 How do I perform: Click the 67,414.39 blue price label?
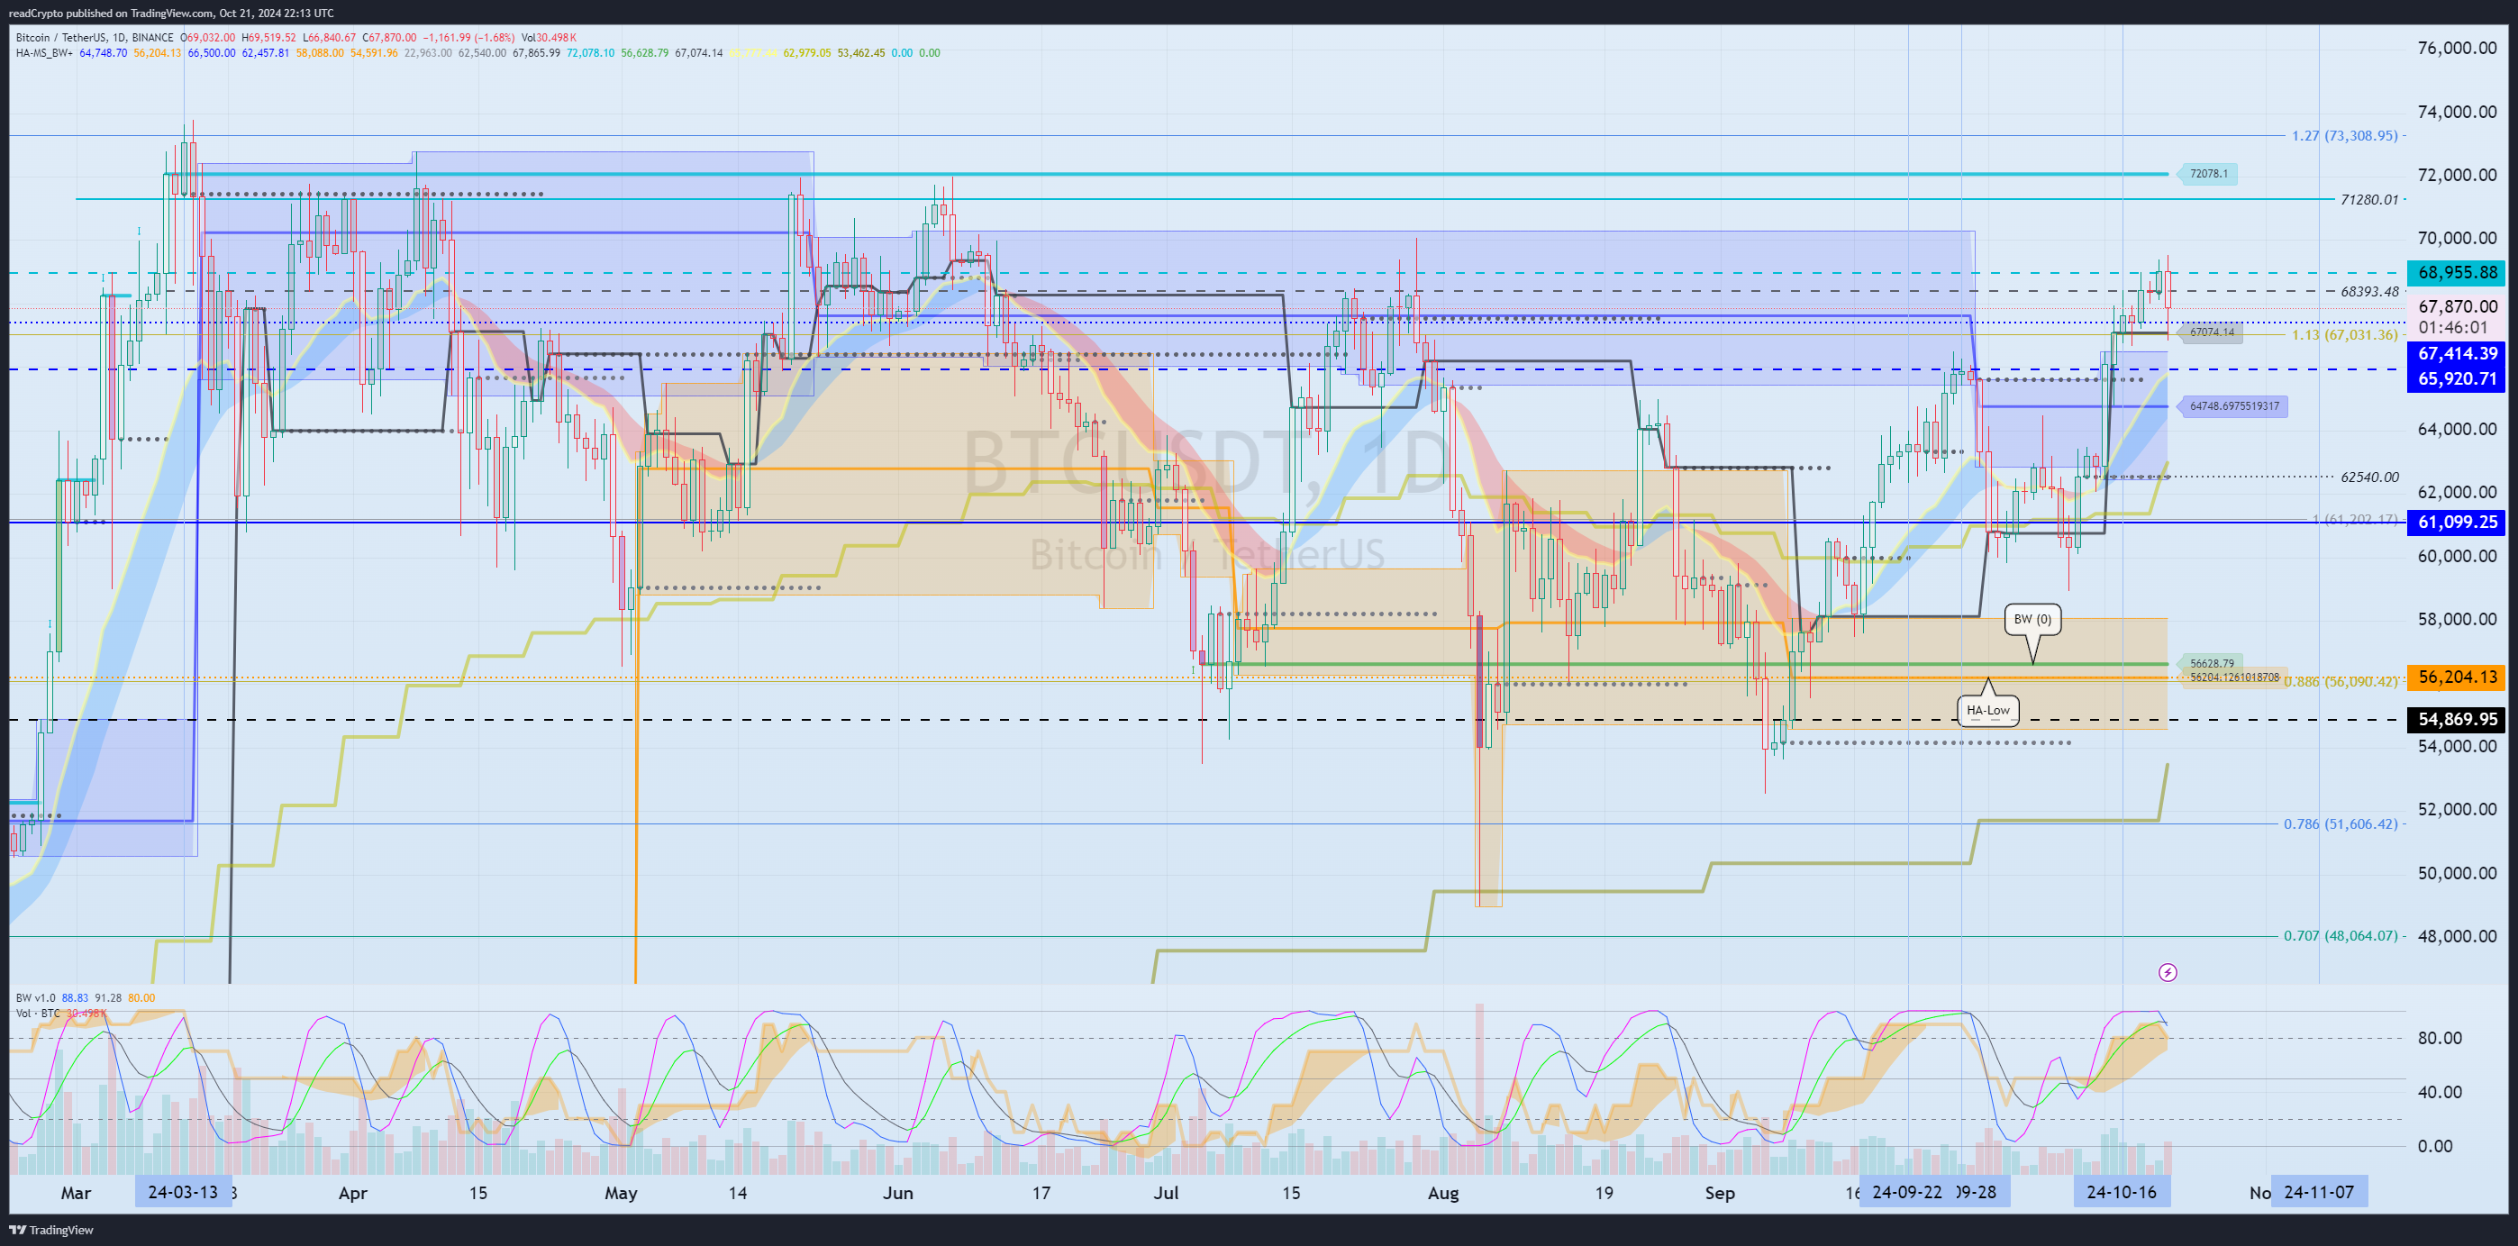coord(2457,354)
